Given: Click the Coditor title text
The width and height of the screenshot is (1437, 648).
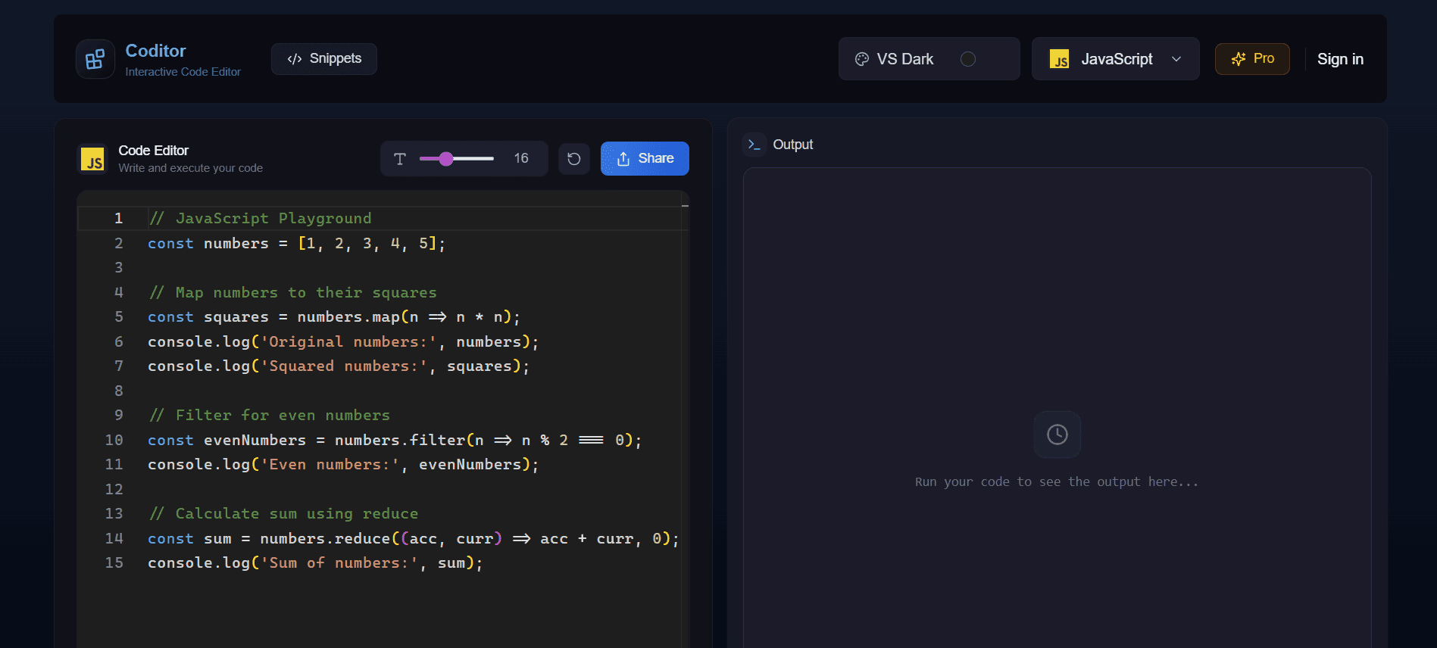Looking at the screenshot, I should point(155,51).
